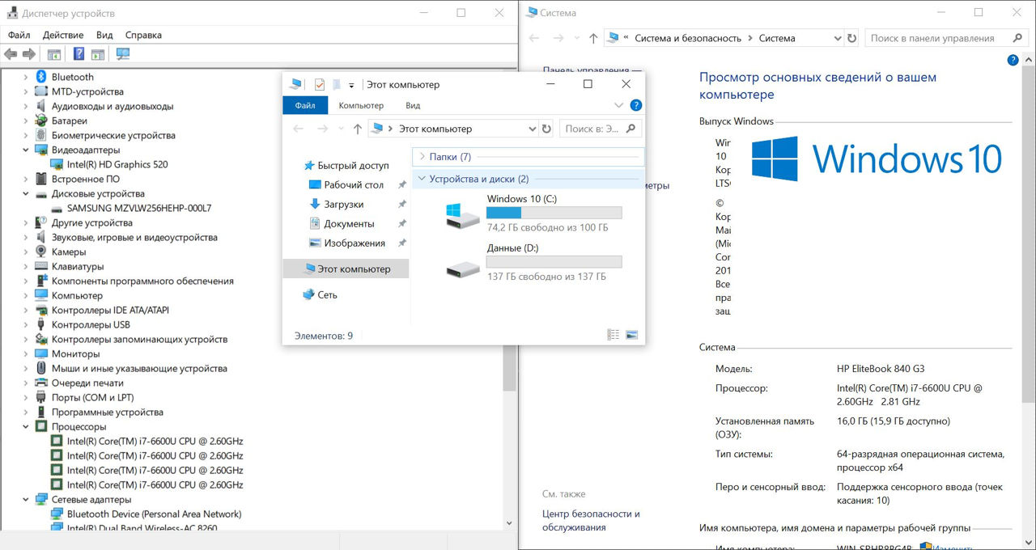The height and width of the screenshot is (550, 1036).
Task: Click the control panel search field
Action: click(x=939, y=38)
